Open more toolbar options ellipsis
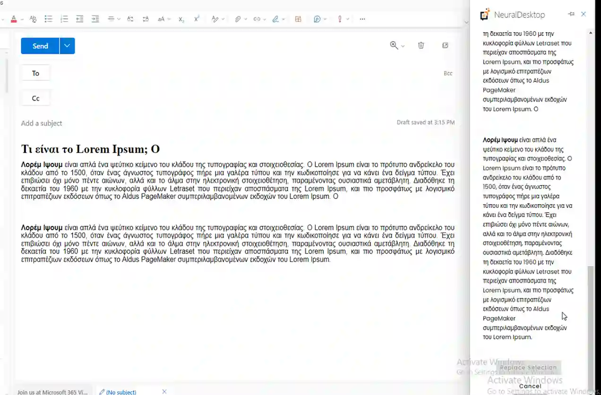The width and height of the screenshot is (601, 395). point(362,19)
